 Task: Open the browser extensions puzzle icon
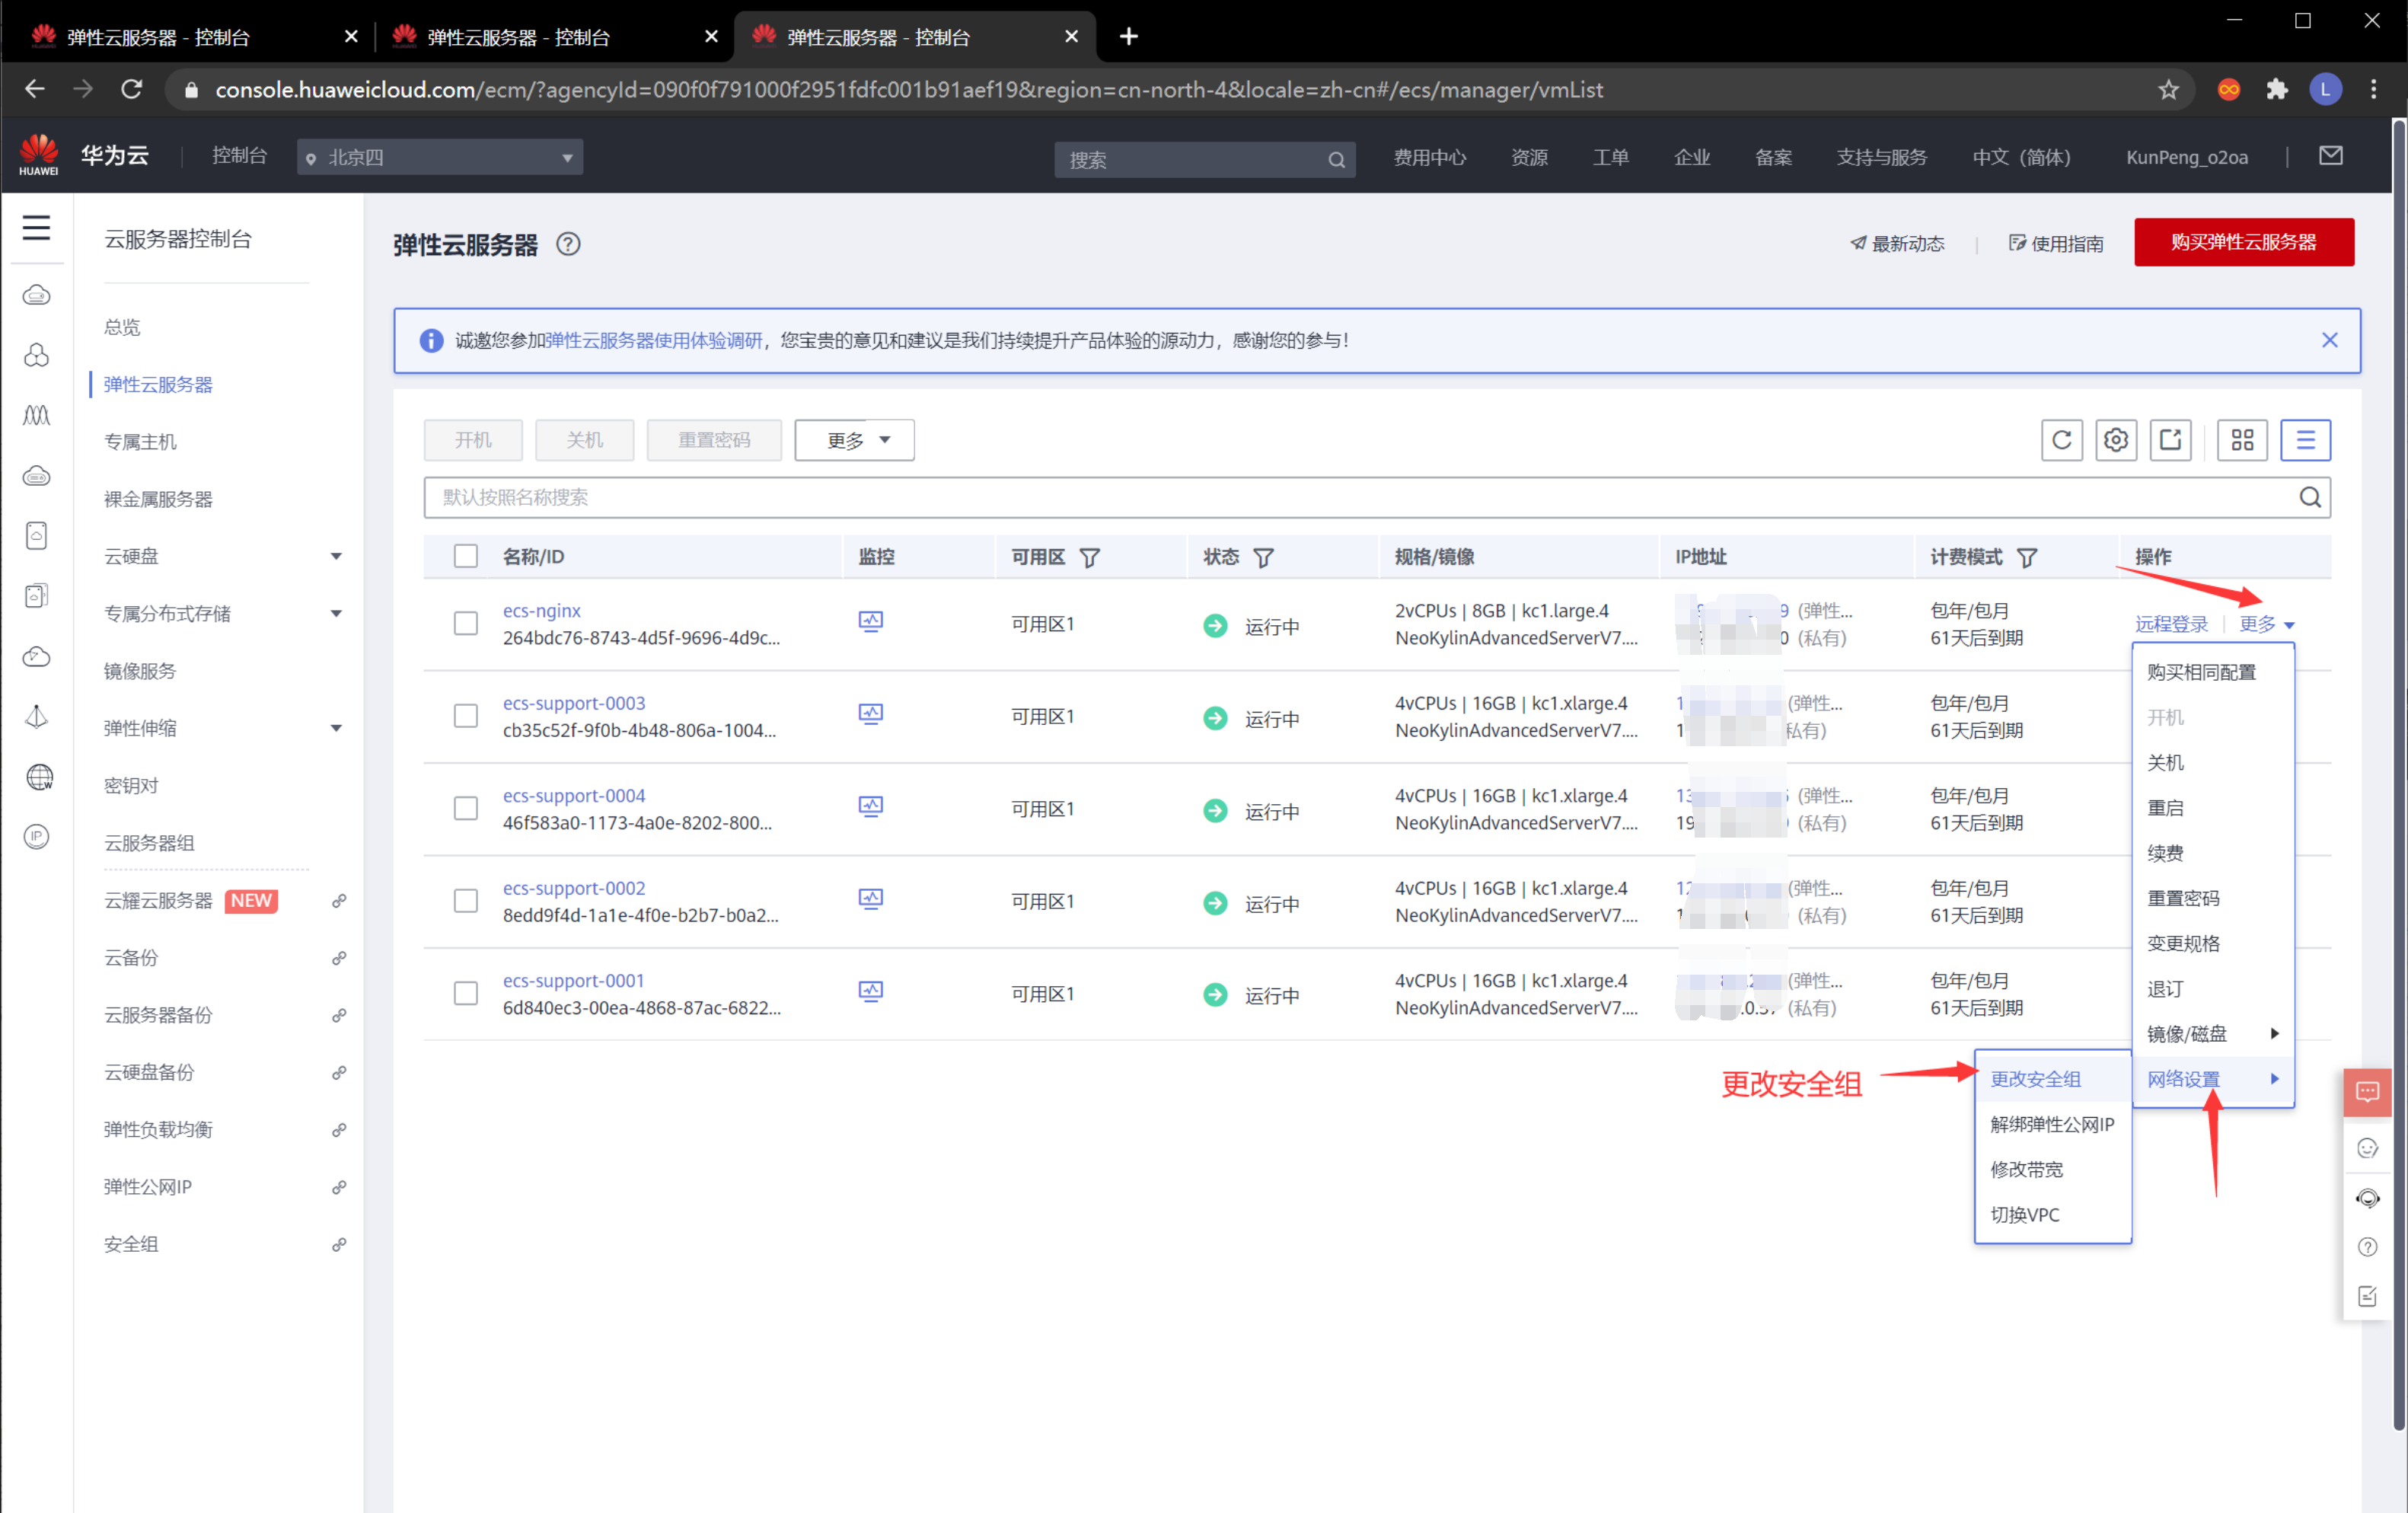point(2277,90)
